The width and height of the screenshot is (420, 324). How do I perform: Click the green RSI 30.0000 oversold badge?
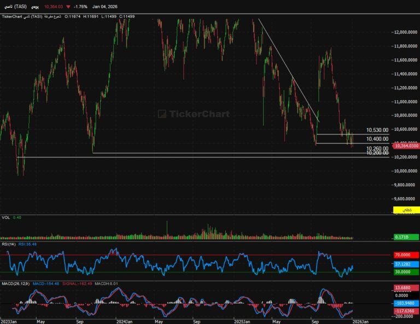click(406, 272)
